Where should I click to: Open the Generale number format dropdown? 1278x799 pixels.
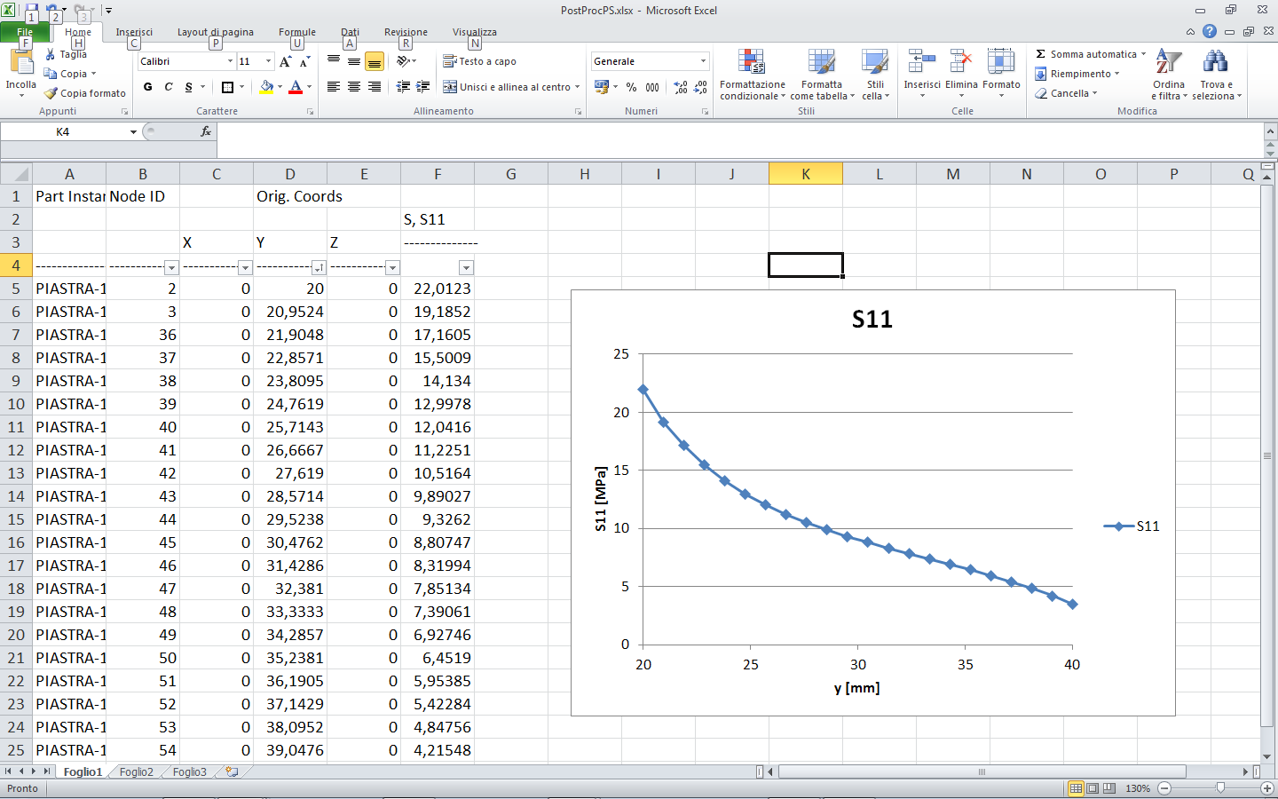(703, 61)
